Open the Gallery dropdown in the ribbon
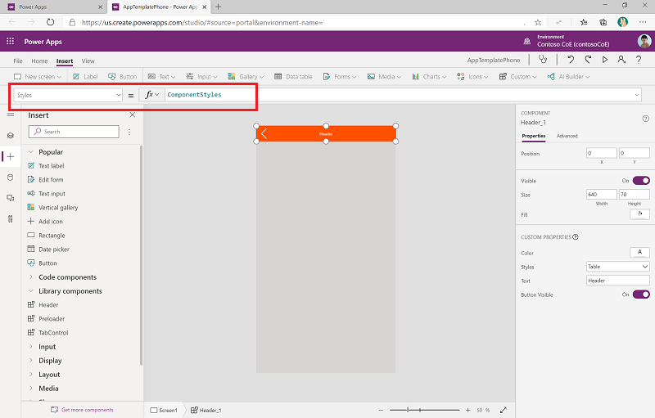 coord(245,77)
